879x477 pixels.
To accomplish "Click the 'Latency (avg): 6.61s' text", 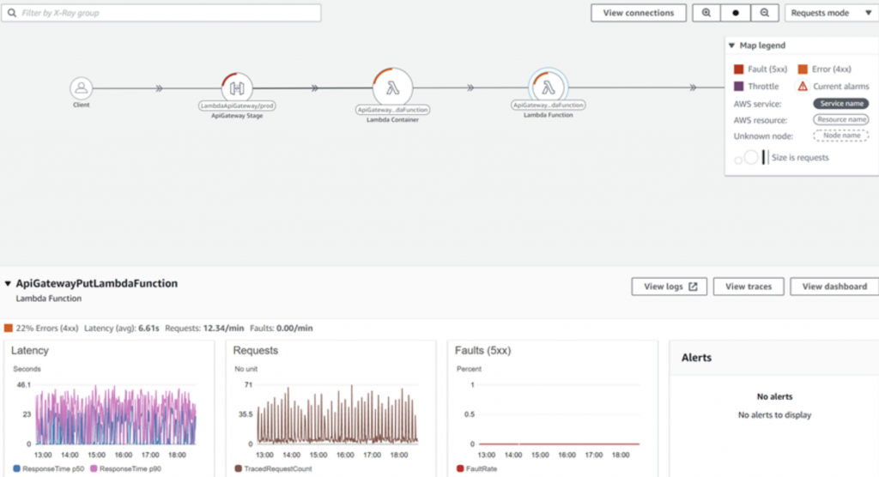I will 122,329.
